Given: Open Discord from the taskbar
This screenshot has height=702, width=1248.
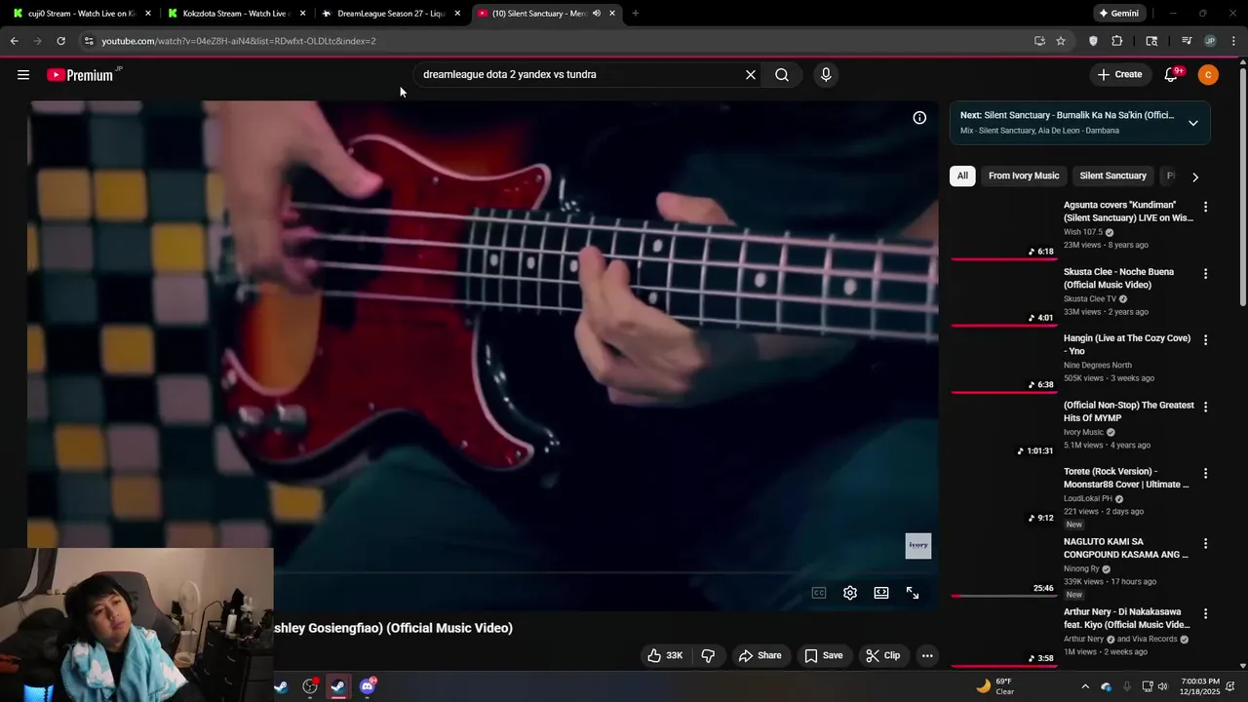Looking at the screenshot, I should [x=368, y=686].
